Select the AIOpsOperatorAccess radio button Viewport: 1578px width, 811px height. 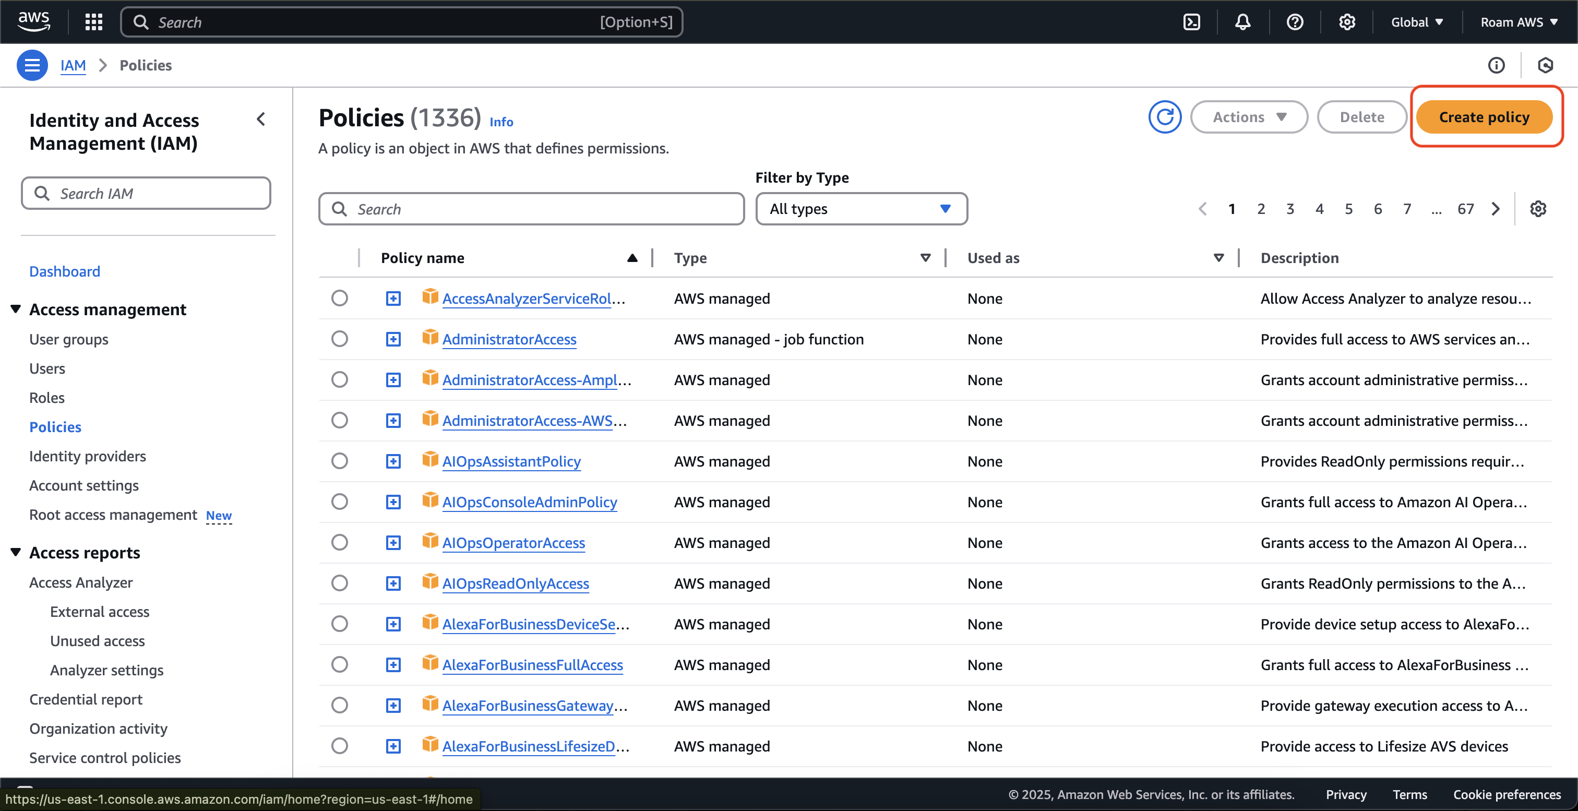339,543
